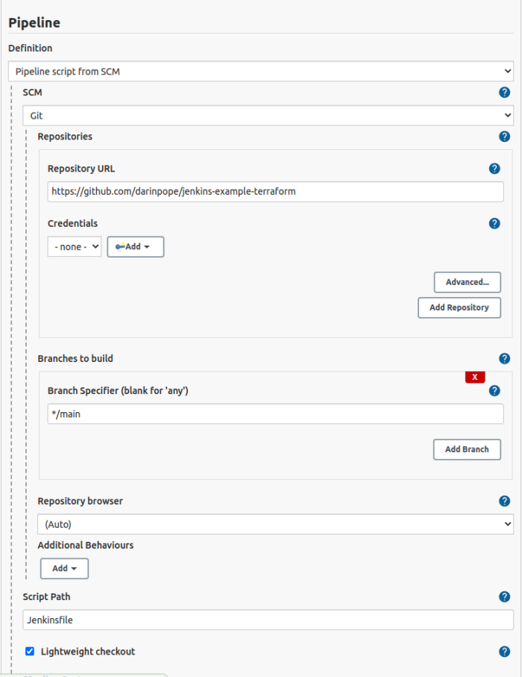Click the Pipeline section heading

coord(34,23)
